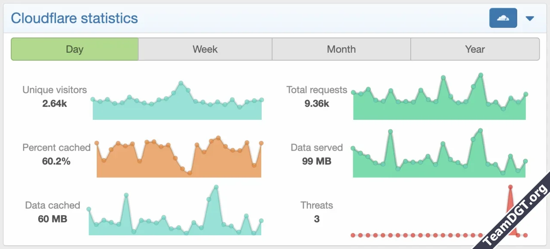Click the Cloudflare cloud icon button

(503, 18)
